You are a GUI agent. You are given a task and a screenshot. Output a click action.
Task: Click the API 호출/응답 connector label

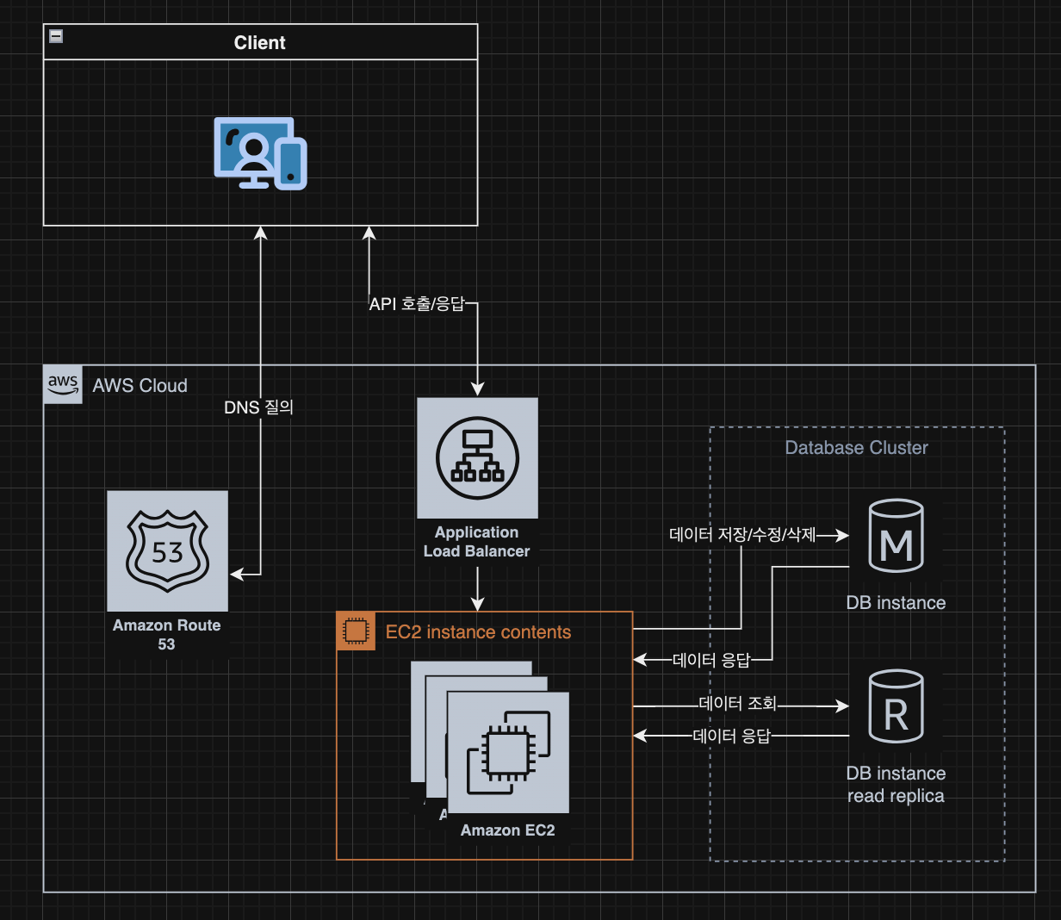click(417, 304)
